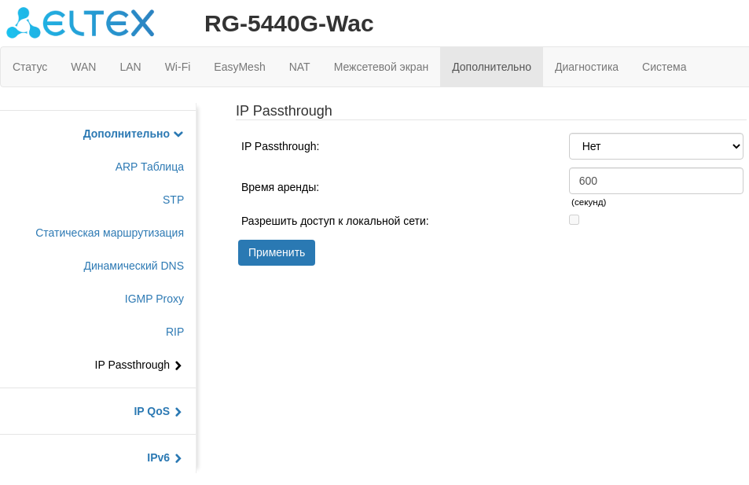
Task: Open the IP Passthrough dropdown
Action: [x=655, y=146]
